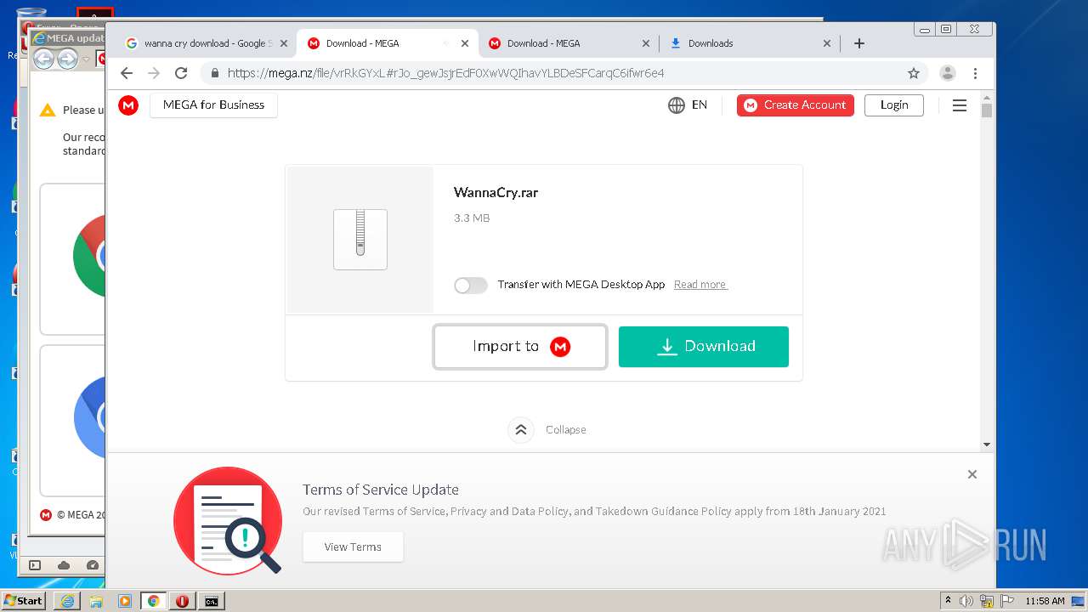Open the Read more link

pos(700,285)
